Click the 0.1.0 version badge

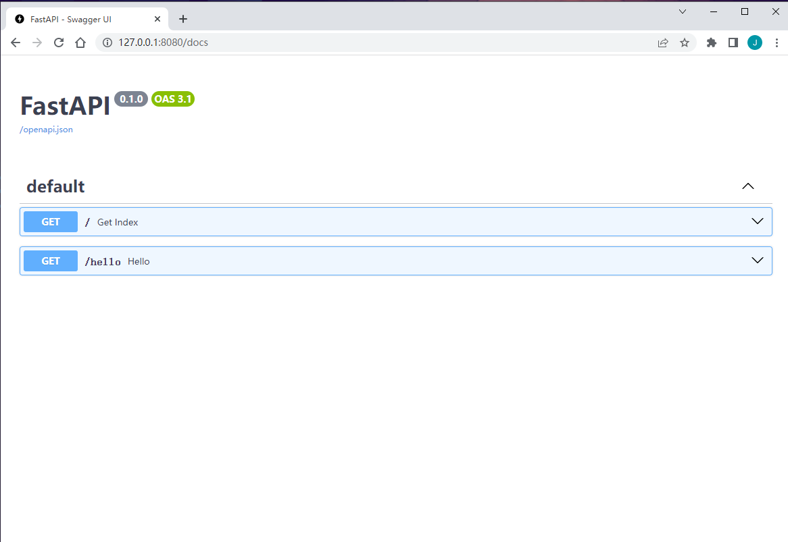(130, 99)
